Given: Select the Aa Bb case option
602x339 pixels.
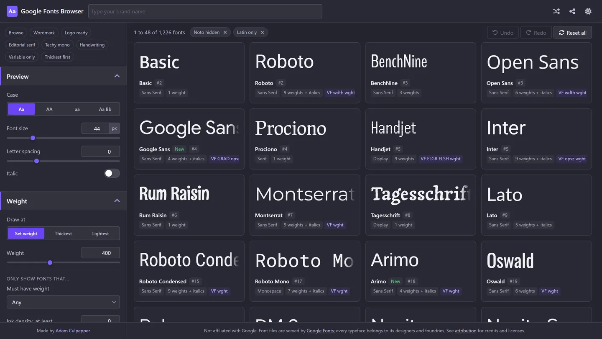Looking at the screenshot, I should [105, 109].
